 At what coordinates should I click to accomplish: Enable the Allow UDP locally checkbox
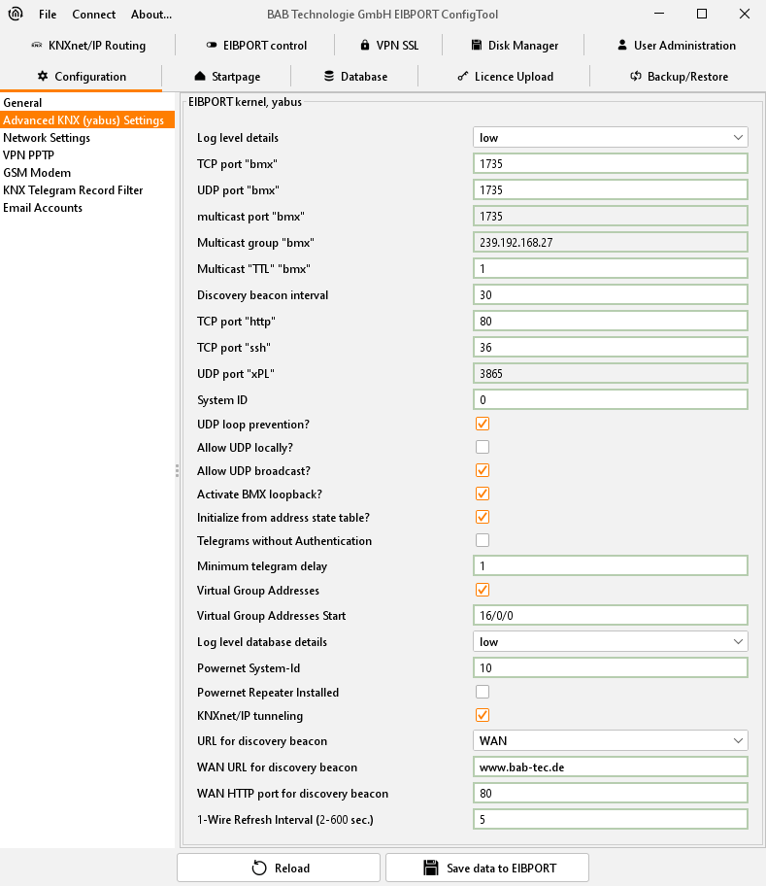pos(483,448)
